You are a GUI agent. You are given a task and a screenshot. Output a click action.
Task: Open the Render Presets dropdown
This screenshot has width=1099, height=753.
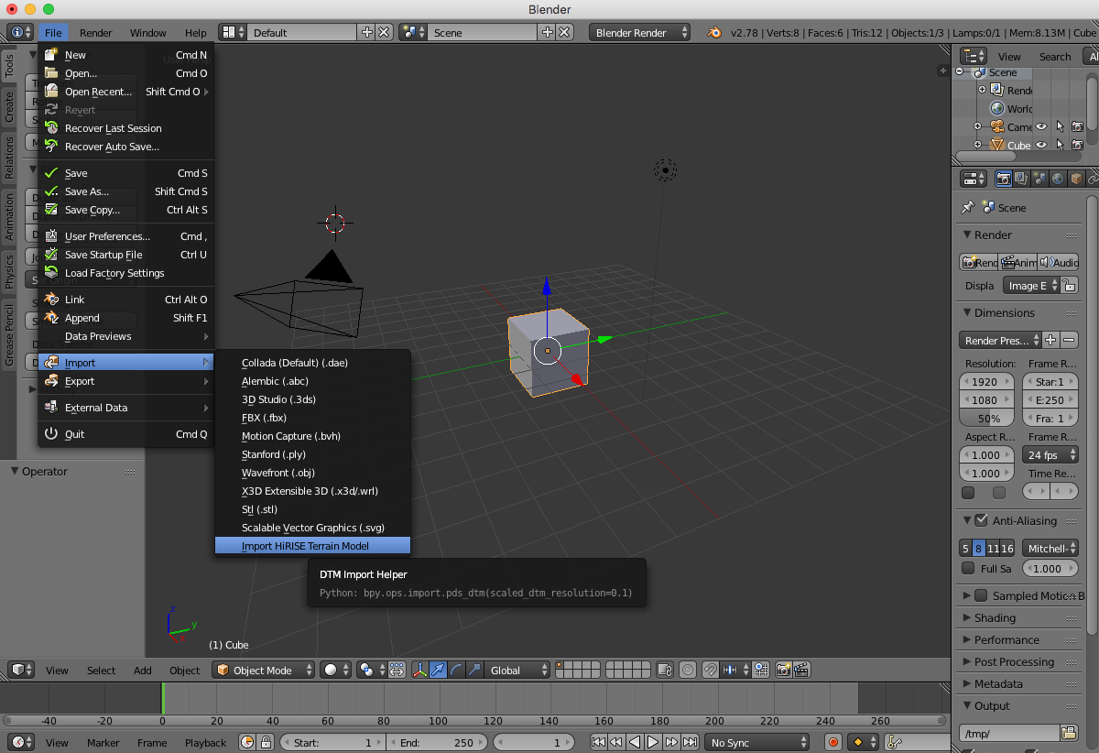1000,340
